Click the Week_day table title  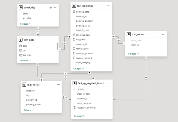[x=30, y=7]
